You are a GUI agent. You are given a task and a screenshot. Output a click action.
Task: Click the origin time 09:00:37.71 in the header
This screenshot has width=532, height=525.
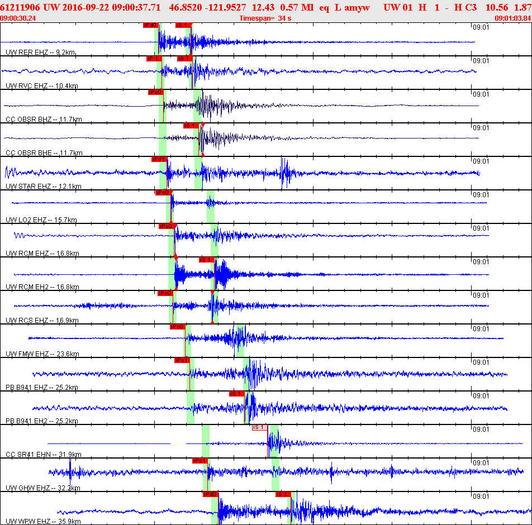click(x=136, y=7)
